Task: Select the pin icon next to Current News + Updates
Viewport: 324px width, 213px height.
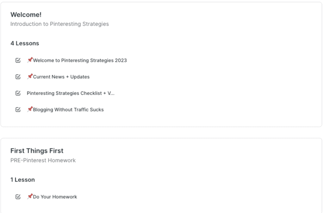Action: (30, 76)
